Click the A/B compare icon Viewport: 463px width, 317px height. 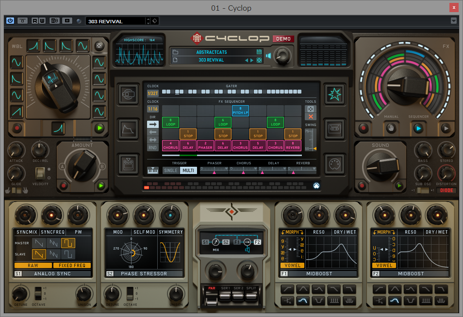tap(55, 21)
